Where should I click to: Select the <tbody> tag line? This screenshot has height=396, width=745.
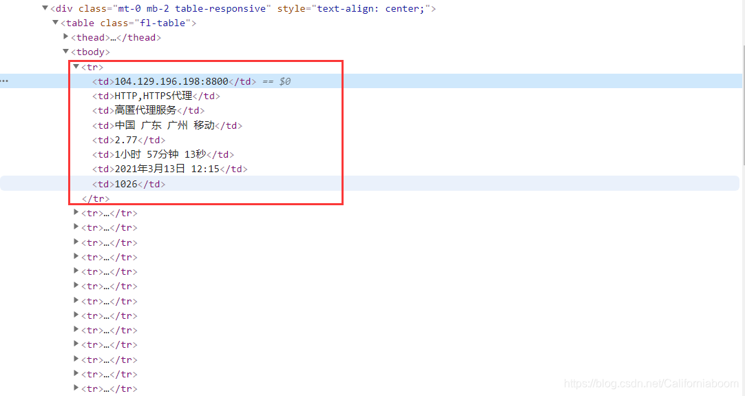90,52
